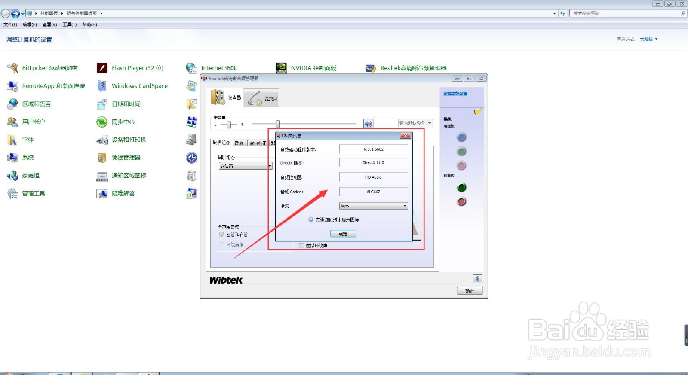Switch to the 音效 tab

point(239,143)
